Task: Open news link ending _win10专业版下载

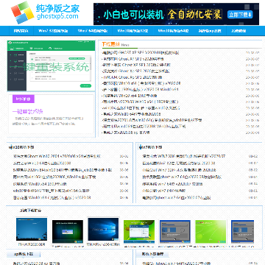Action: click(x=152, y=120)
